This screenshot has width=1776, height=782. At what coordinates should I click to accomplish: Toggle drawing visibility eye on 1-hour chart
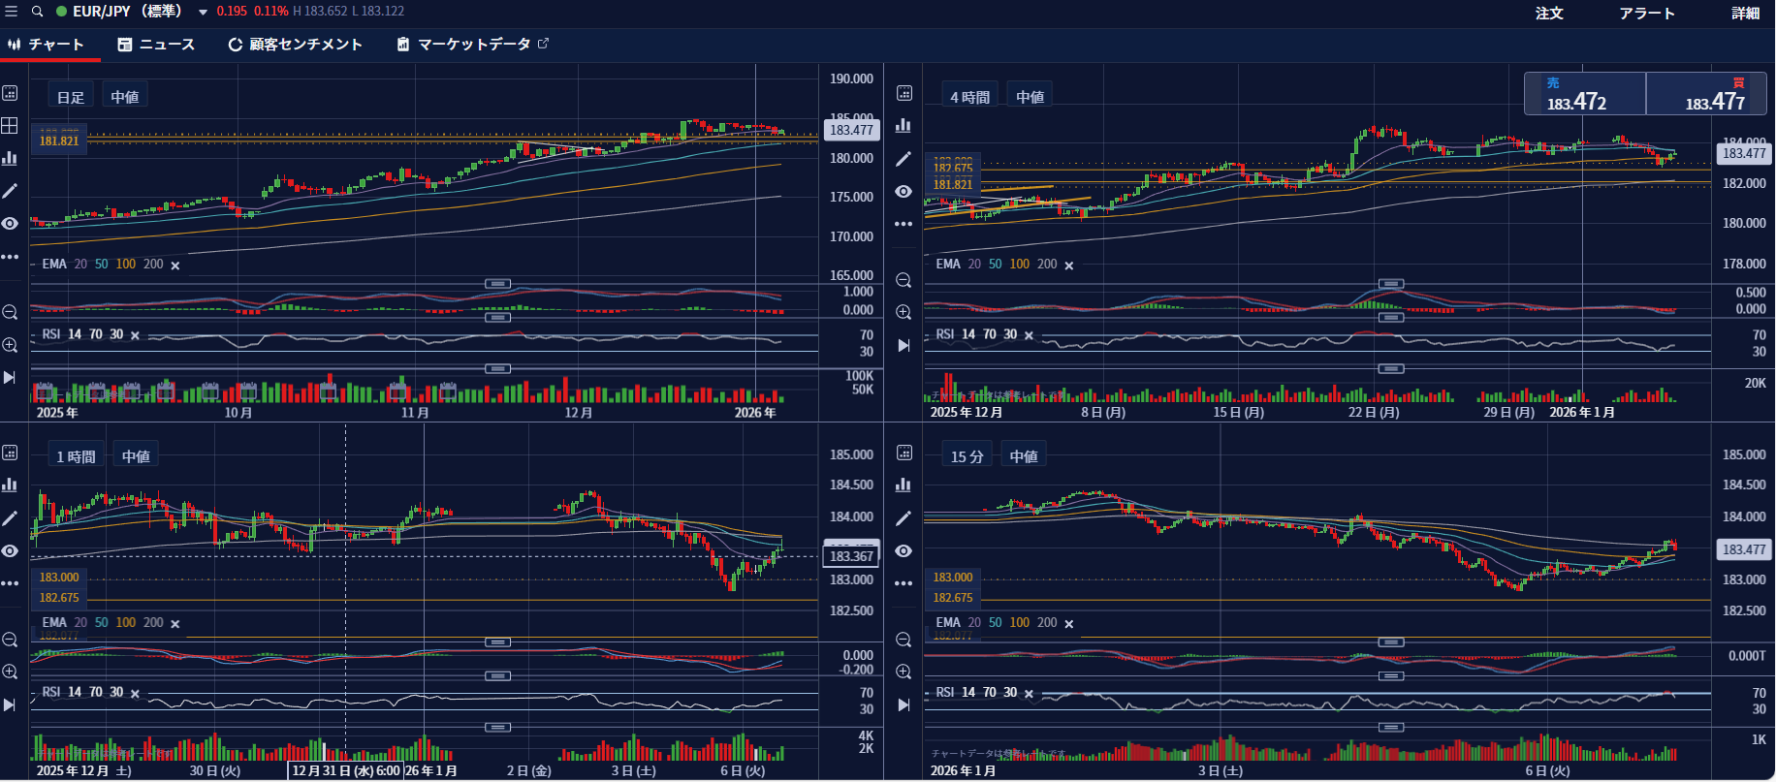point(10,550)
